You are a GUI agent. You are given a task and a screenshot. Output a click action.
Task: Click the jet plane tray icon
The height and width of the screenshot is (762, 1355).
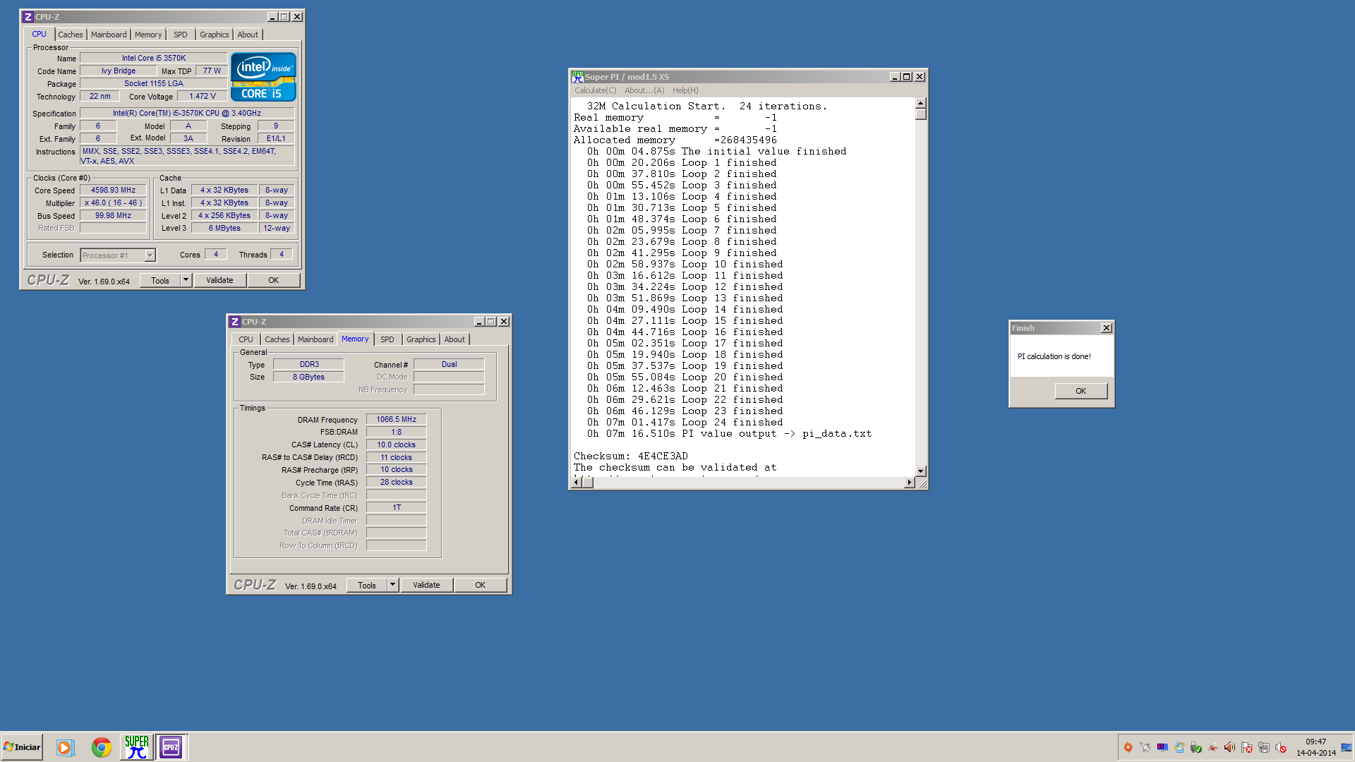[1145, 748]
